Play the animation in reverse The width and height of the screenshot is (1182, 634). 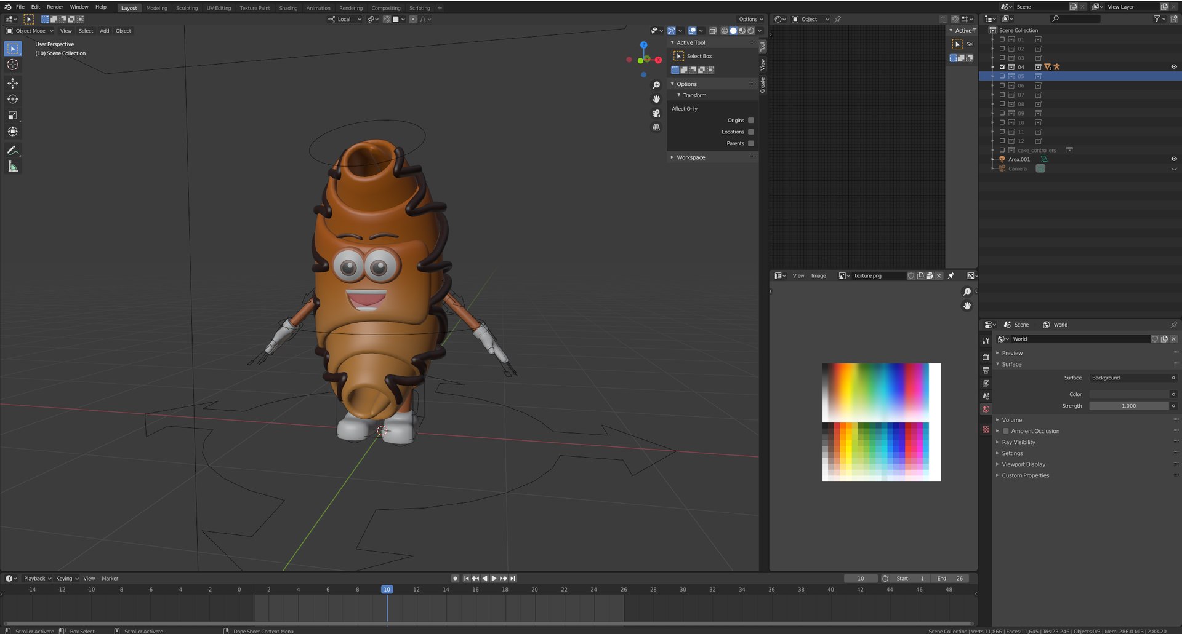pos(484,579)
